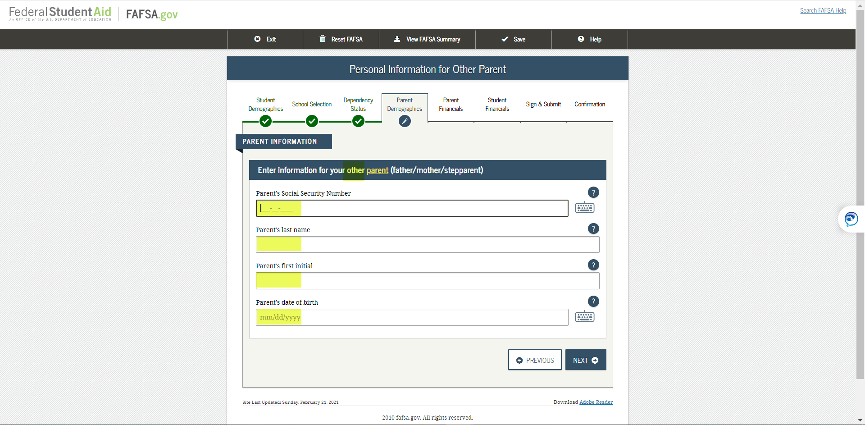
Task: Click the NEXT button
Action: point(585,360)
